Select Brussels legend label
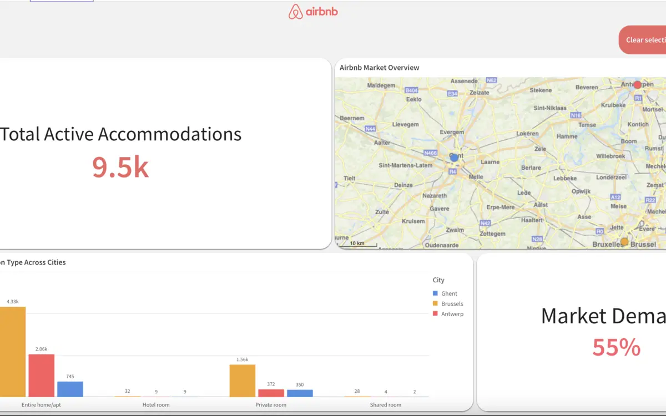This screenshot has width=666, height=416. point(452,304)
